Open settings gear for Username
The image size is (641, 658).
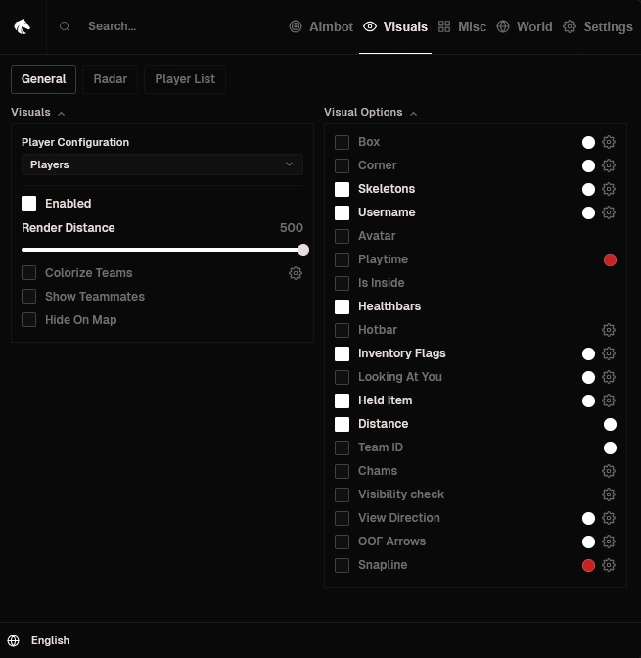(609, 212)
